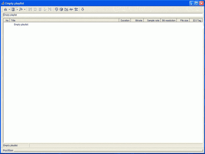Open the equalizer graph icon
Viewport: 205px width, 154px height.
point(66,9)
